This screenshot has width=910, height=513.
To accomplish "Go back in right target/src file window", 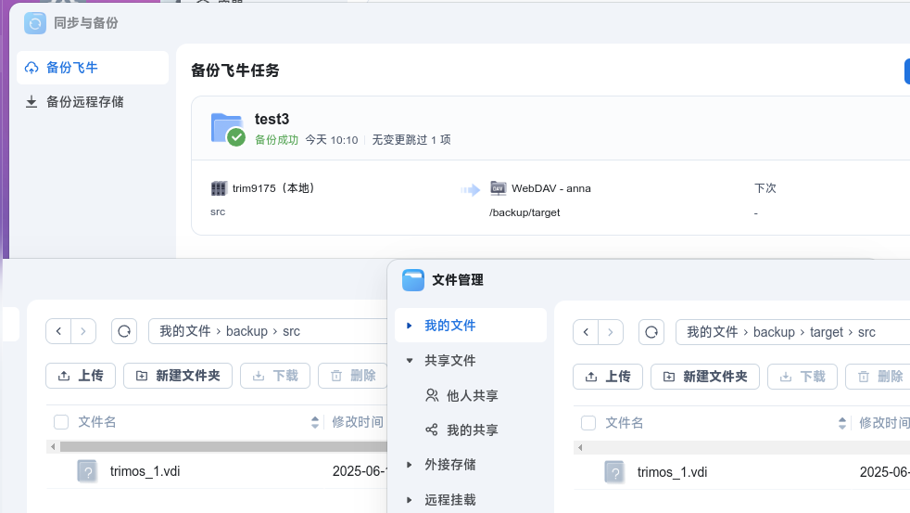I will point(587,332).
